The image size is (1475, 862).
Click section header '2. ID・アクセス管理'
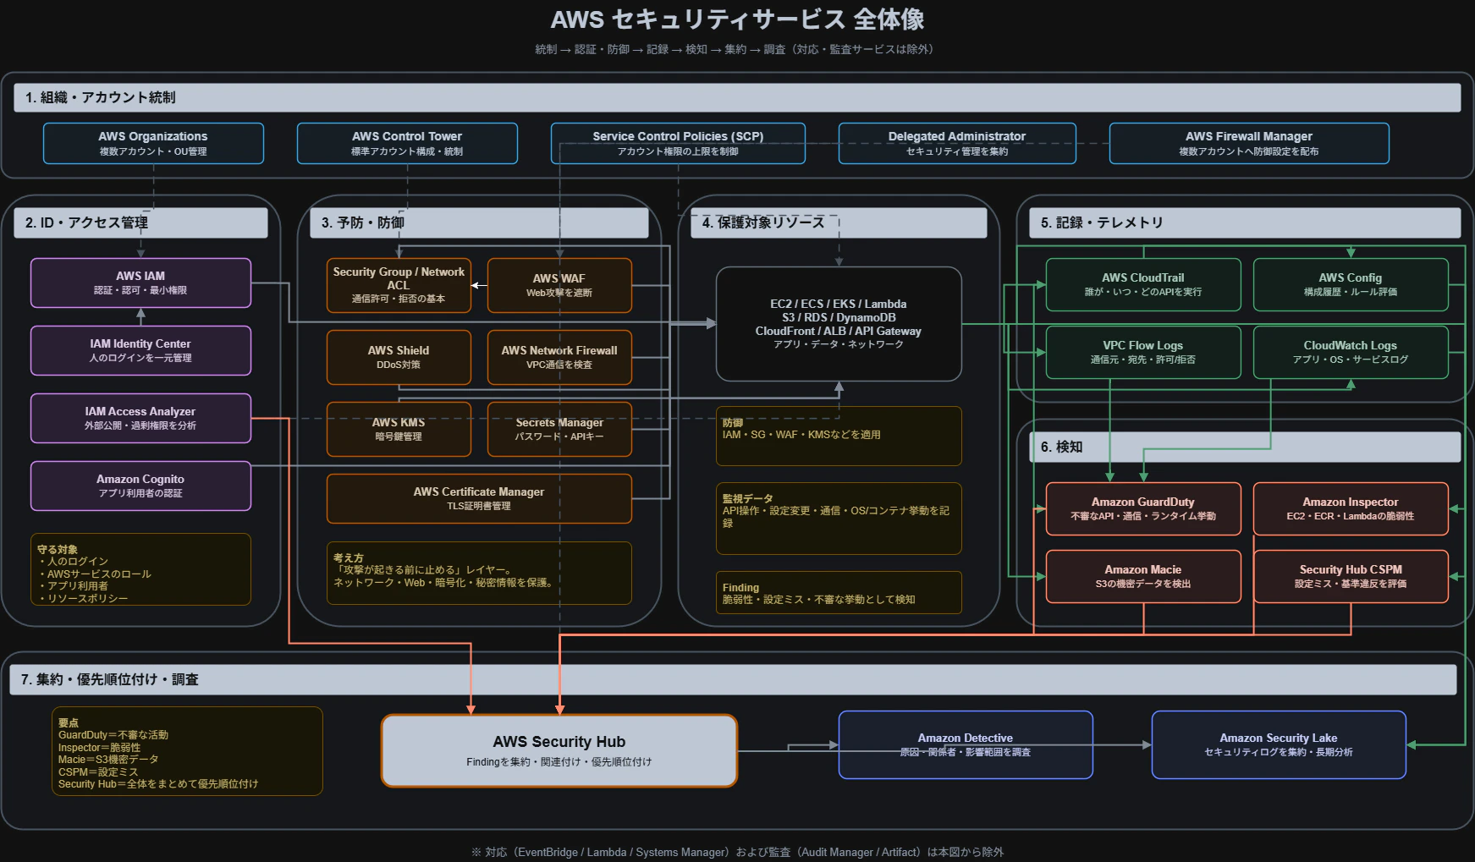pyautogui.click(x=140, y=222)
